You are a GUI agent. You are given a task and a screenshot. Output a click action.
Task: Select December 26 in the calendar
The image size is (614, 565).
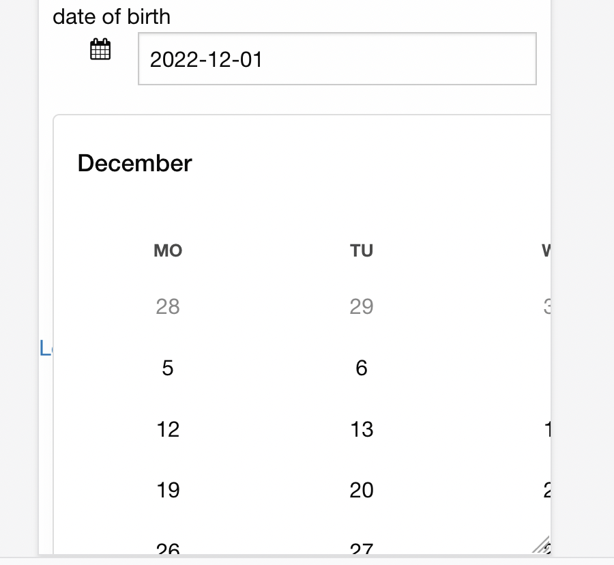[x=167, y=548]
